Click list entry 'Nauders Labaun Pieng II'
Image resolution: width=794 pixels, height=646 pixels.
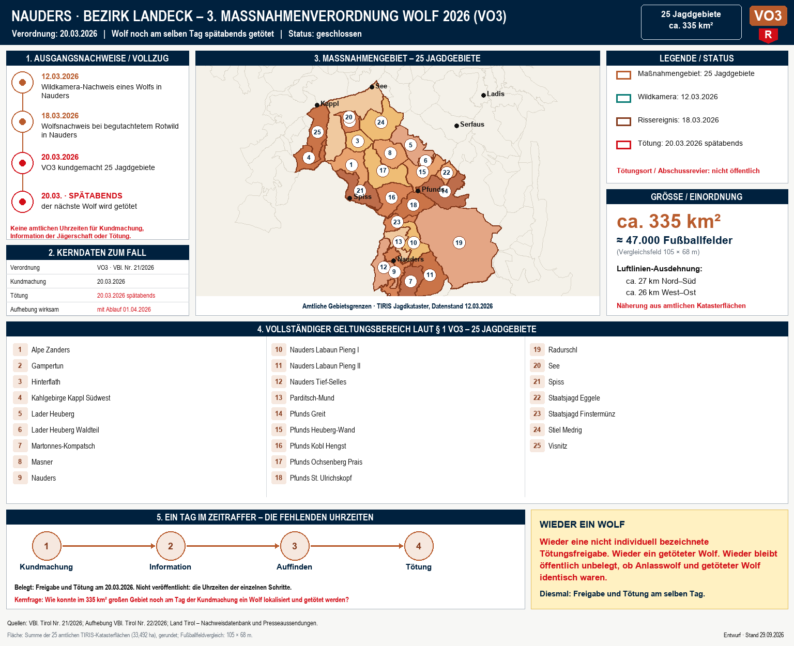point(325,366)
